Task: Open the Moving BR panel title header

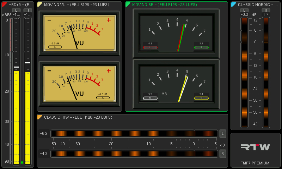Action: click(164, 5)
